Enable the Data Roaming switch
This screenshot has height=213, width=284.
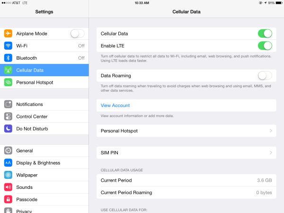265,75
